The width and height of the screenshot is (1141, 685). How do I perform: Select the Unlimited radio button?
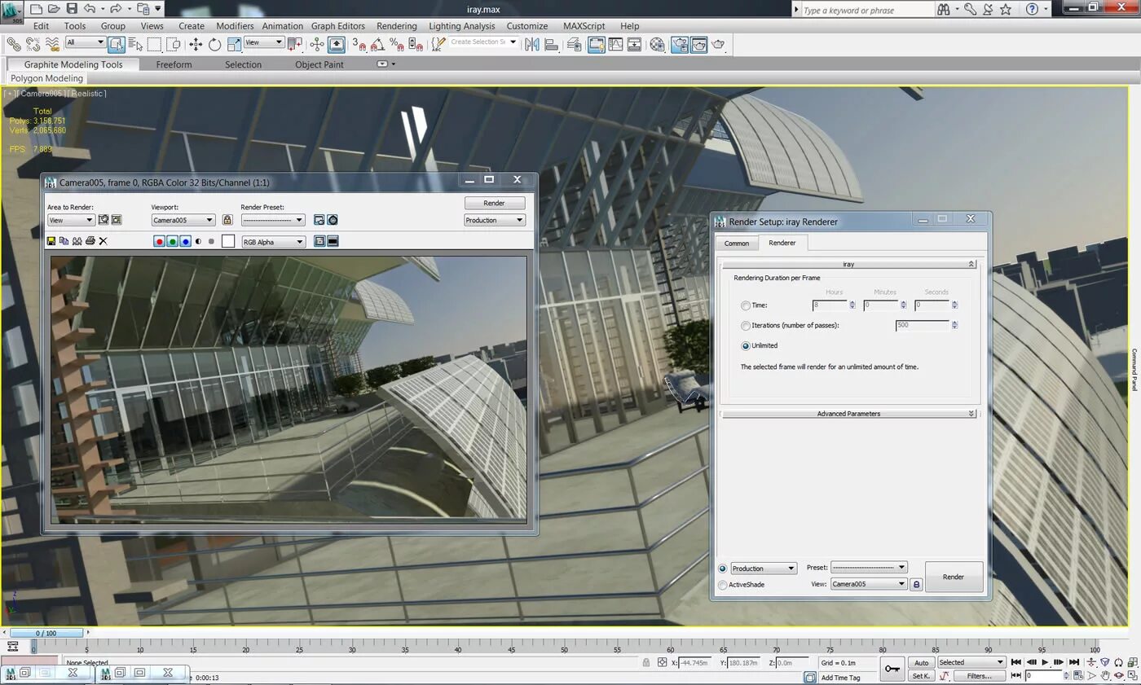[x=746, y=345]
